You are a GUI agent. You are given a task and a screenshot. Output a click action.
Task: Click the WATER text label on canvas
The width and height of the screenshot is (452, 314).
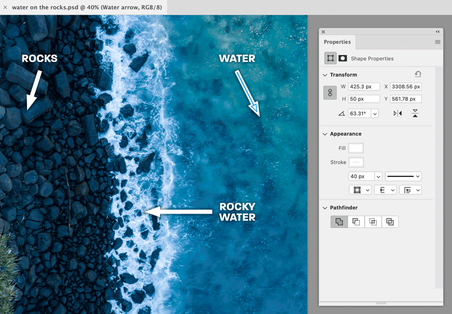(x=237, y=59)
